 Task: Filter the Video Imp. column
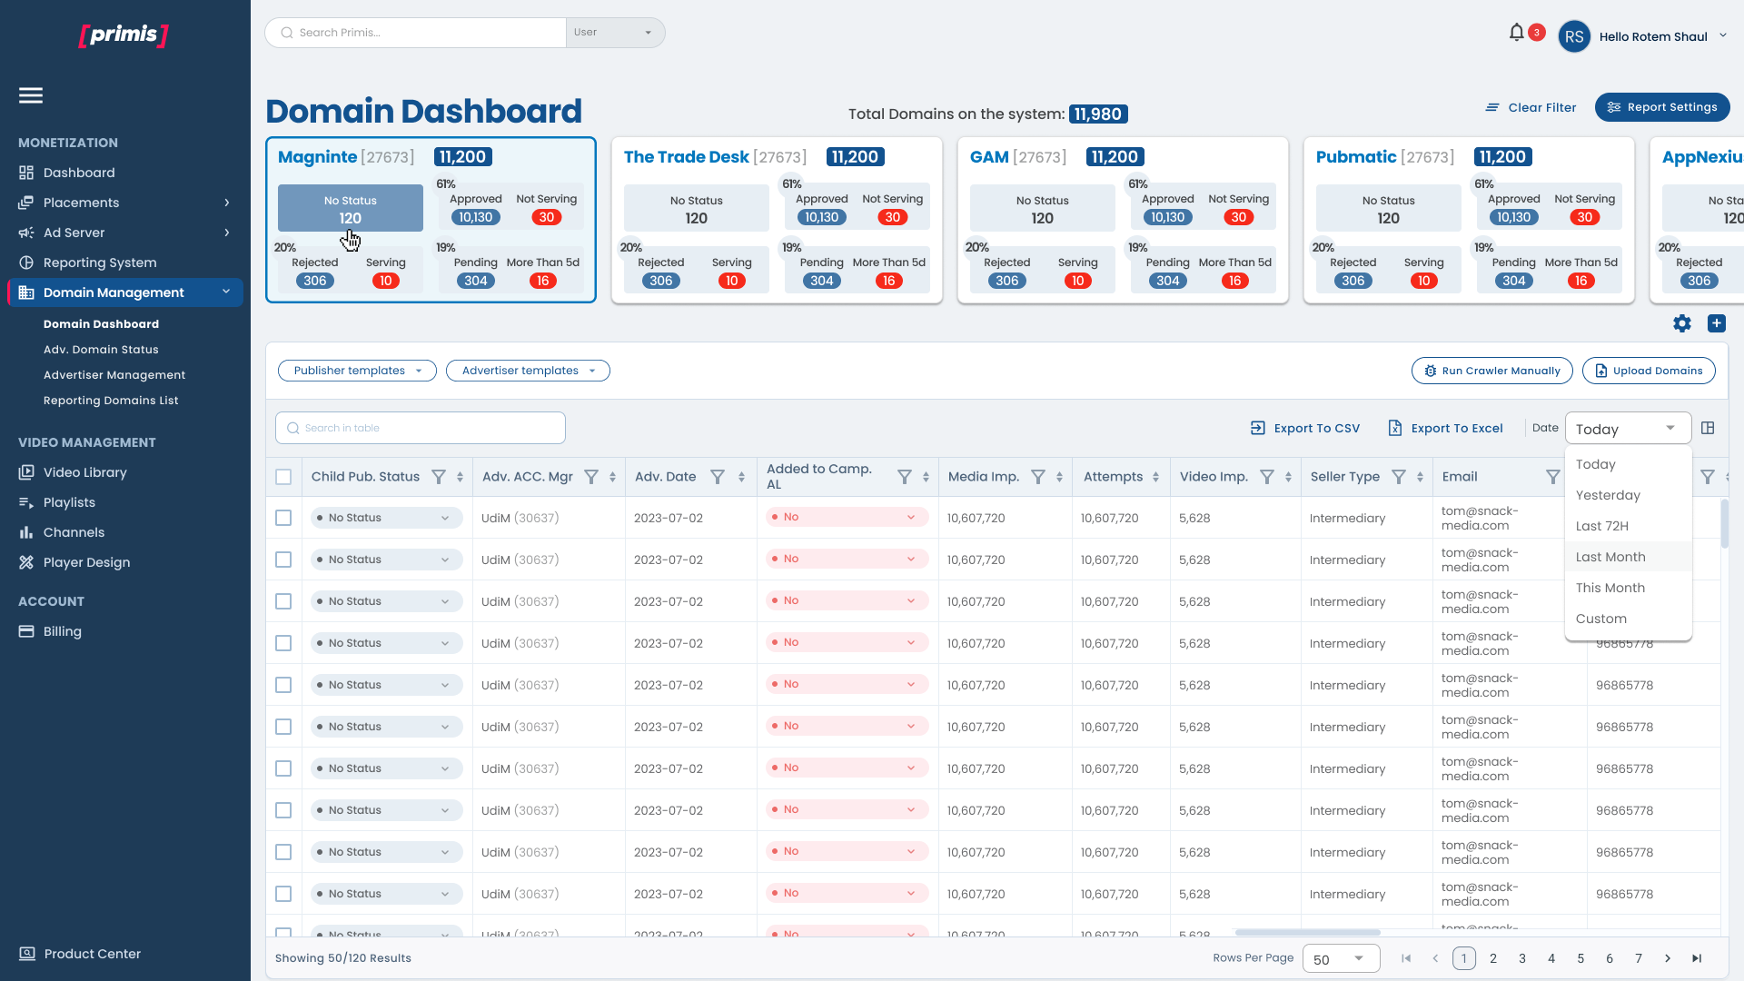(1267, 477)
